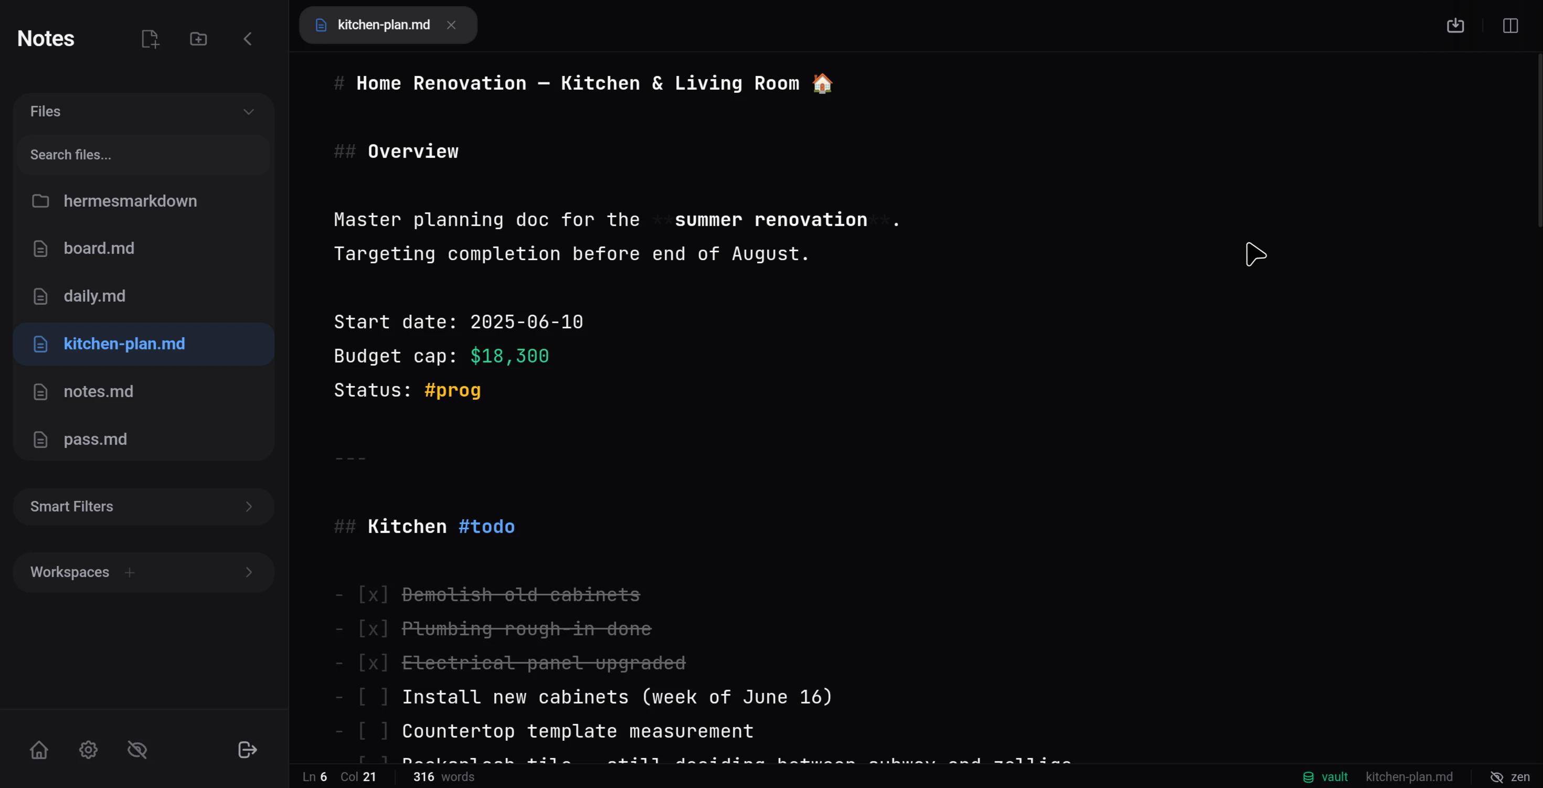This screenshot has width=1543, height=788.
Task: Open pass.md from file list
Action: point(144,440)
